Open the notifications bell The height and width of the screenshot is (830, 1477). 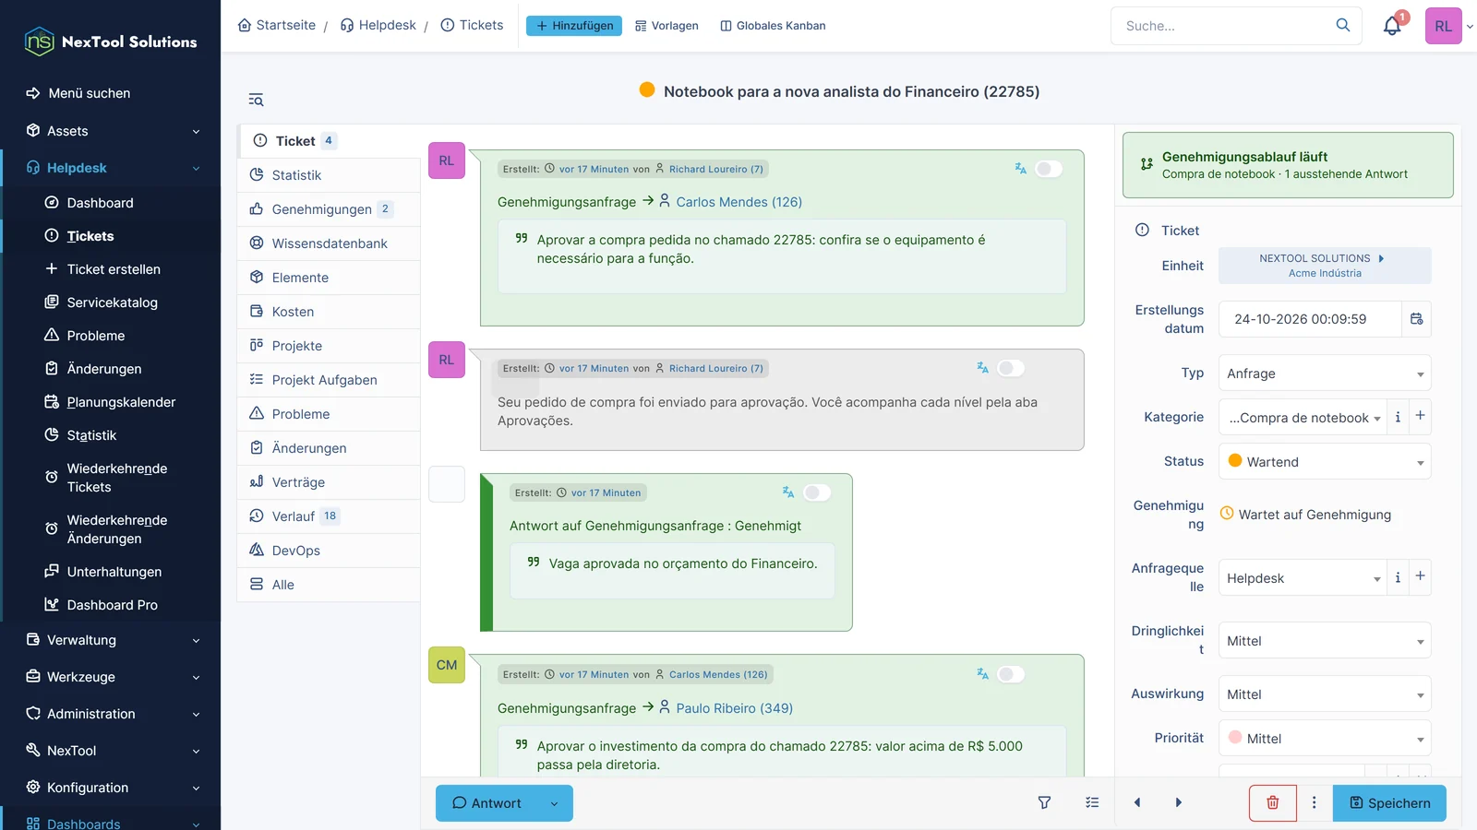point(1392,26)
